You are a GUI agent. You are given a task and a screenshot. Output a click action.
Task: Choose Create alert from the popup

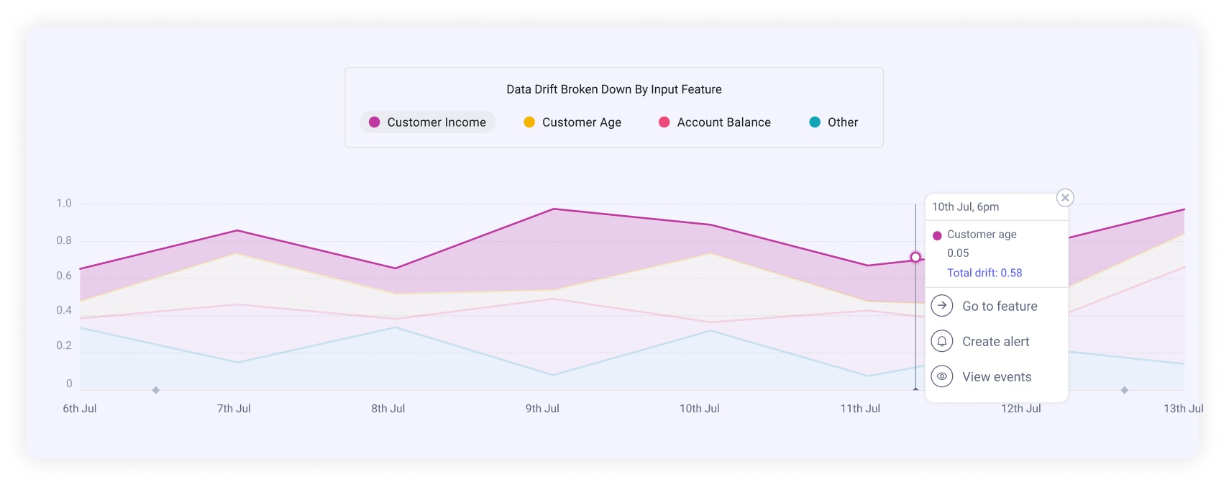click(x=995, y=342)
